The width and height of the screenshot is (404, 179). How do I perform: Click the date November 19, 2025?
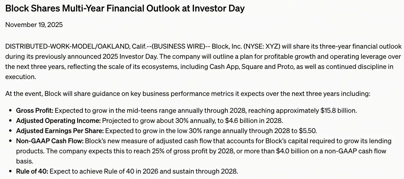[x=34, y=25]
